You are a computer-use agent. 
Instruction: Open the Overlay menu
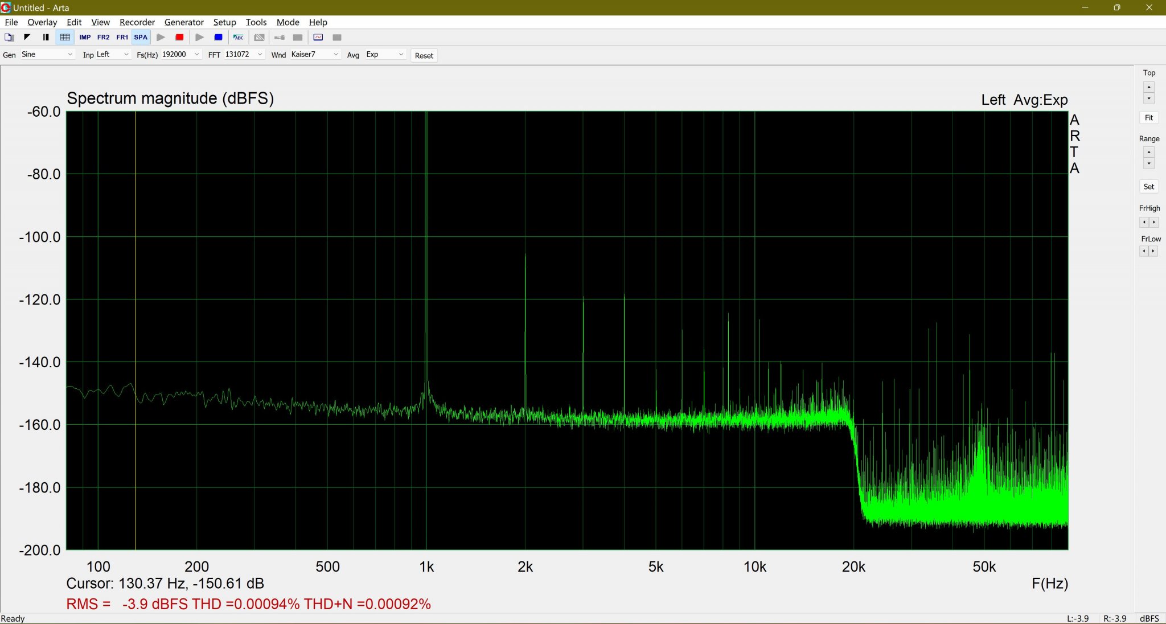pos(42,22)
